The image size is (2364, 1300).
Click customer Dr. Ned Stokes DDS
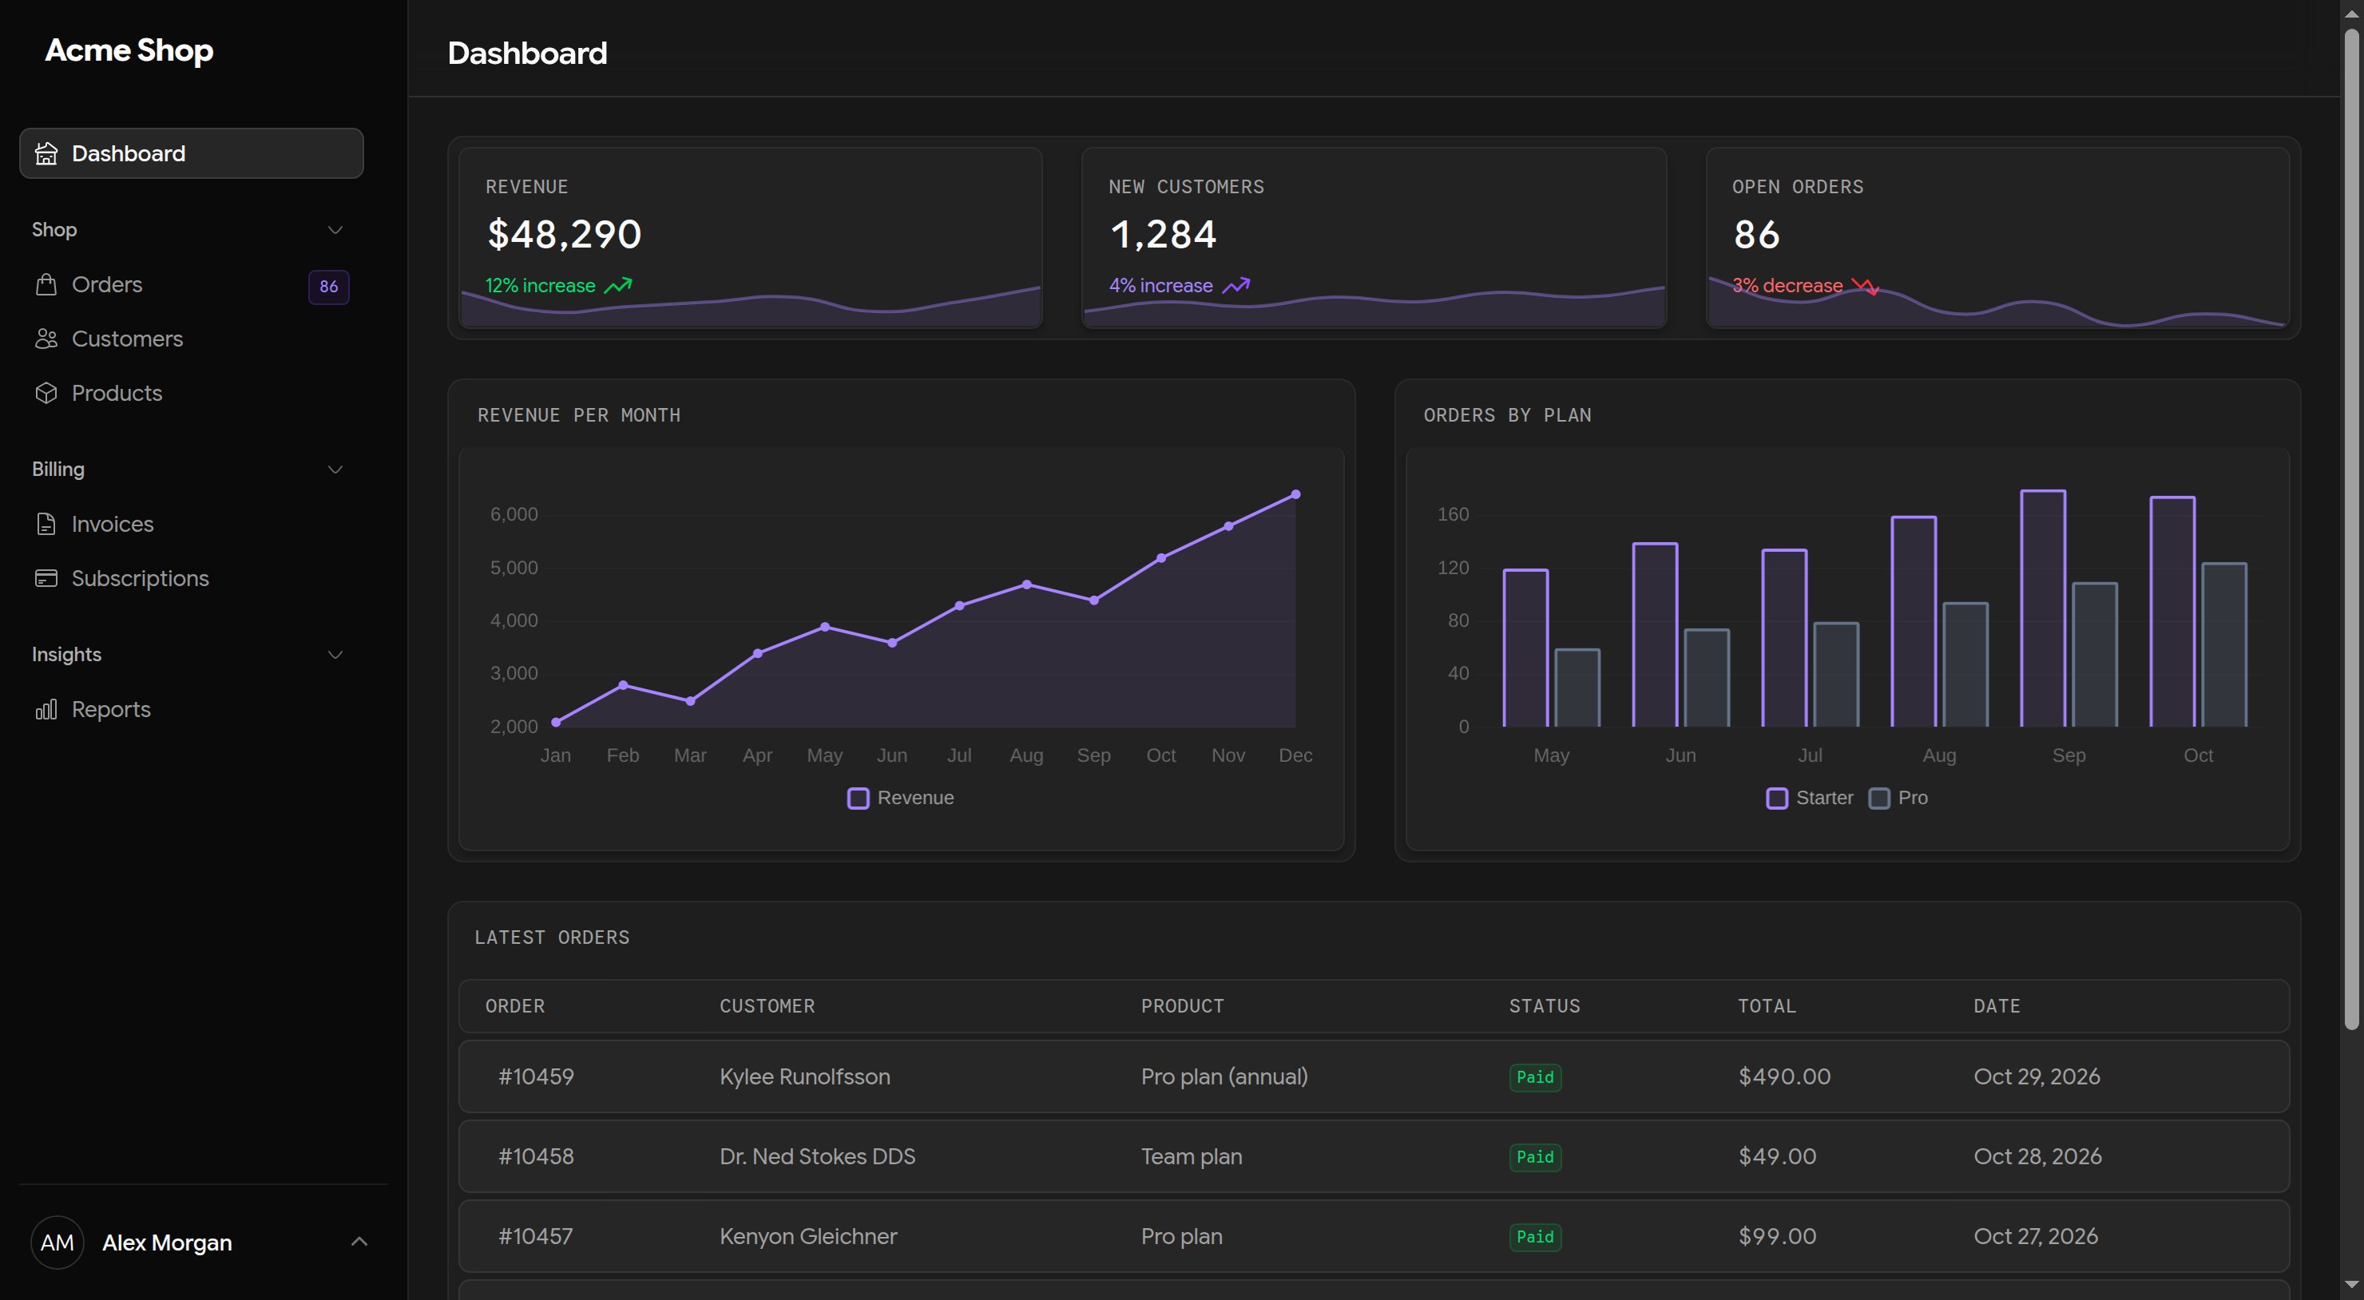[817, 1156]
